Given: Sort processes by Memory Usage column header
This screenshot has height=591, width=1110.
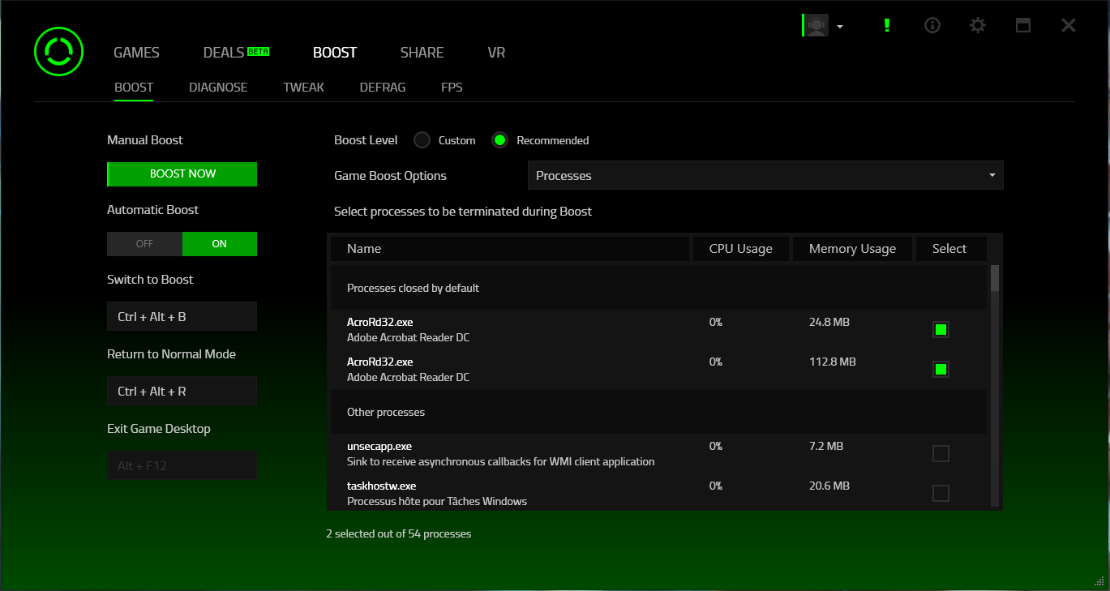Looking at the screenshot, I should click(x=852, y=249).
